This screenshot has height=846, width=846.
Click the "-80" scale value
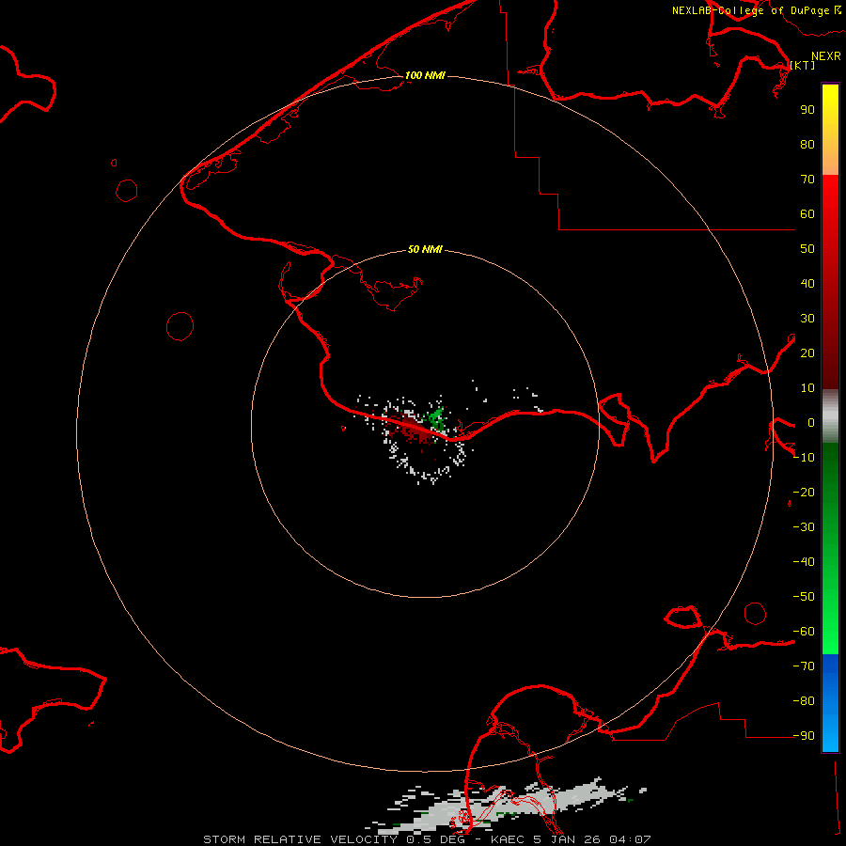(804, 701)
